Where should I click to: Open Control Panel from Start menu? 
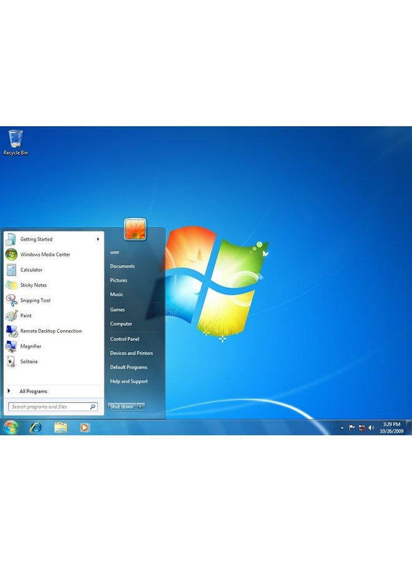point(125,339)
